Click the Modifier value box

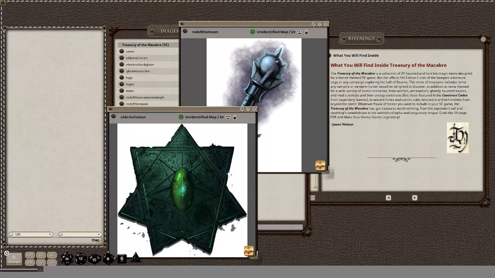click(14, 259)
